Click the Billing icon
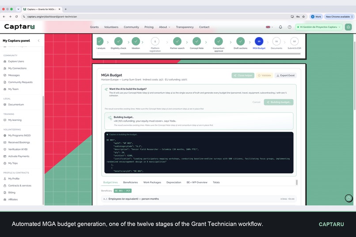Viewport: 356px width, 237px height. [5, 192]
